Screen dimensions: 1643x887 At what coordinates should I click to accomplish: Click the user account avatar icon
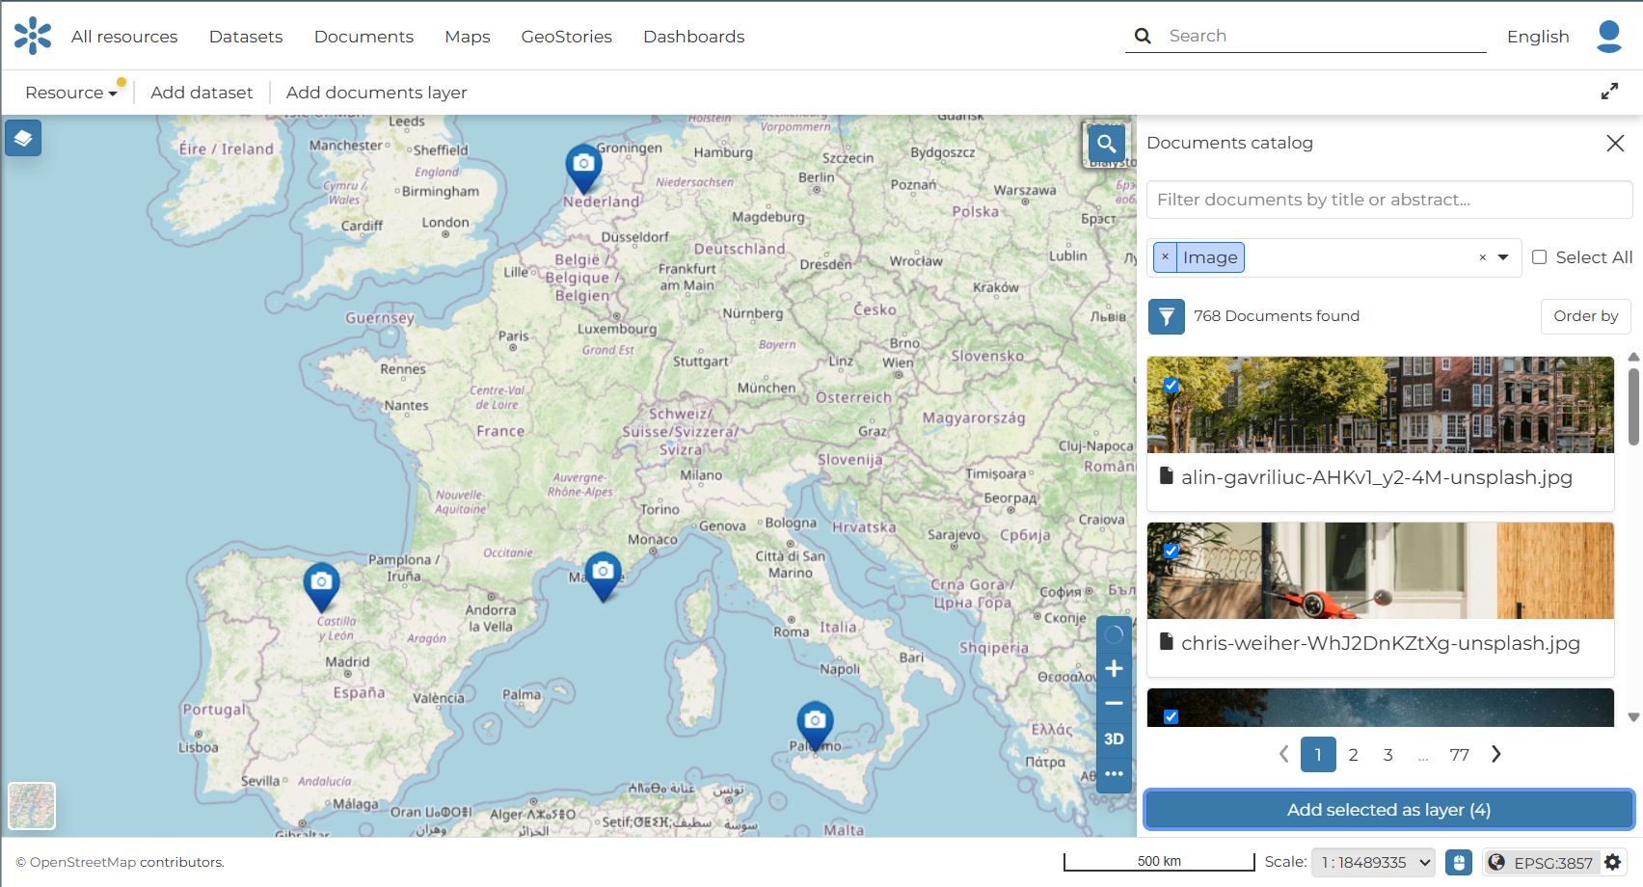pos(1608,37)
